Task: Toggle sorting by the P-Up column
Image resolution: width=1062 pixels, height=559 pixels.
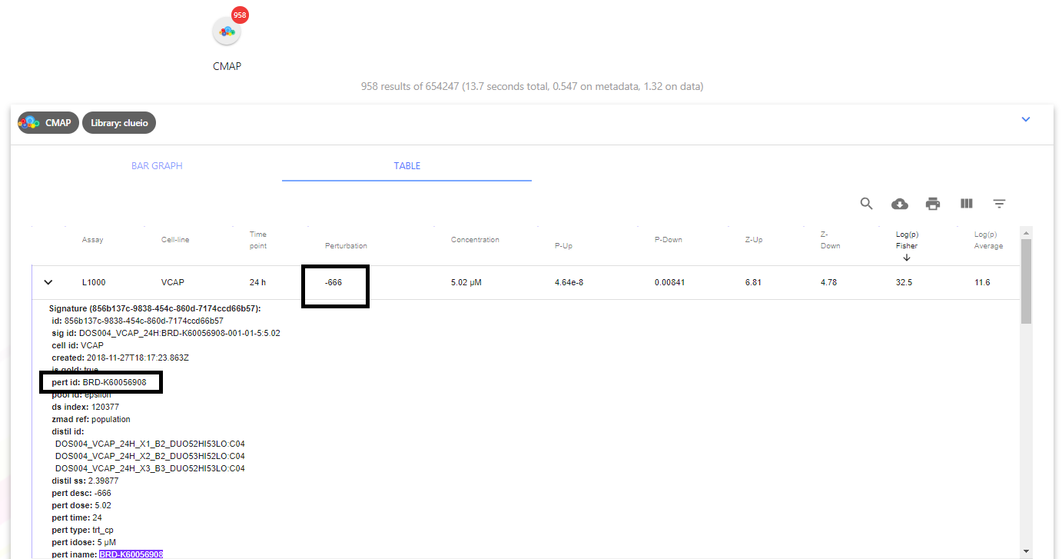Action: 563,245
